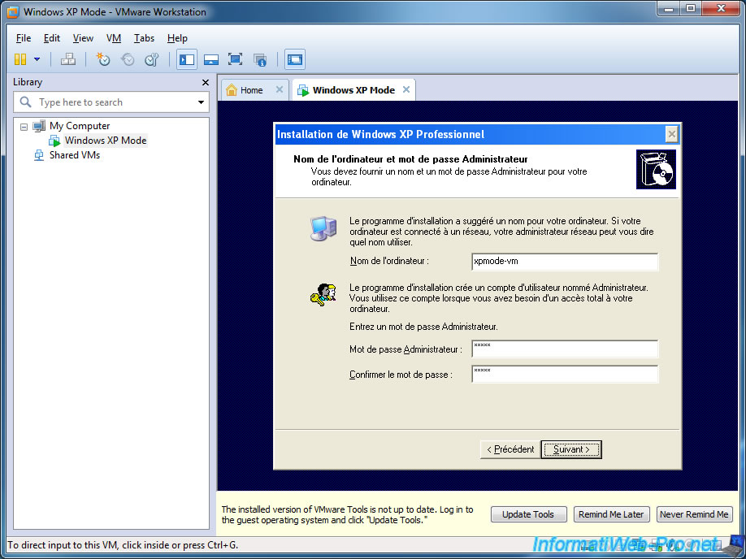This screenshot has width=746, height=559.
Task: Click the Never Remind Me button
Action: pos(694,514)
